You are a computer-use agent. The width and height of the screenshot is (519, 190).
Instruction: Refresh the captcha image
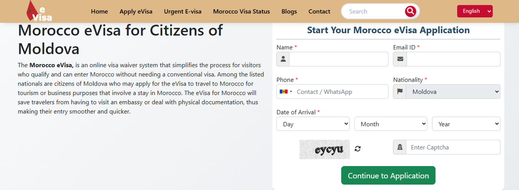click(358, 148)
